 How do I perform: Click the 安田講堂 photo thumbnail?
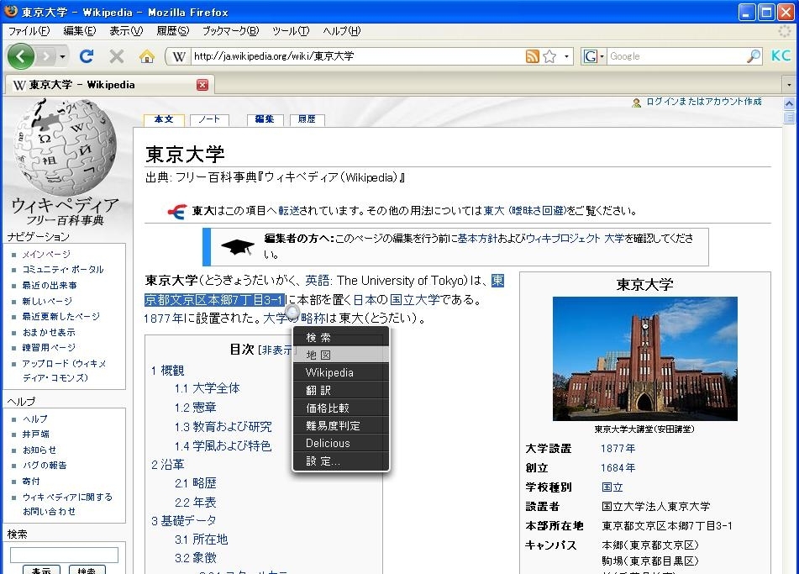(644, 358)
